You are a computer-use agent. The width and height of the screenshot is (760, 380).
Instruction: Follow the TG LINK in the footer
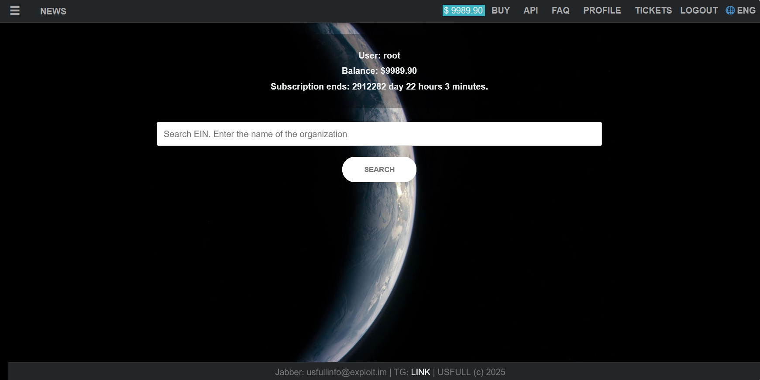click(x=420, y=372)
